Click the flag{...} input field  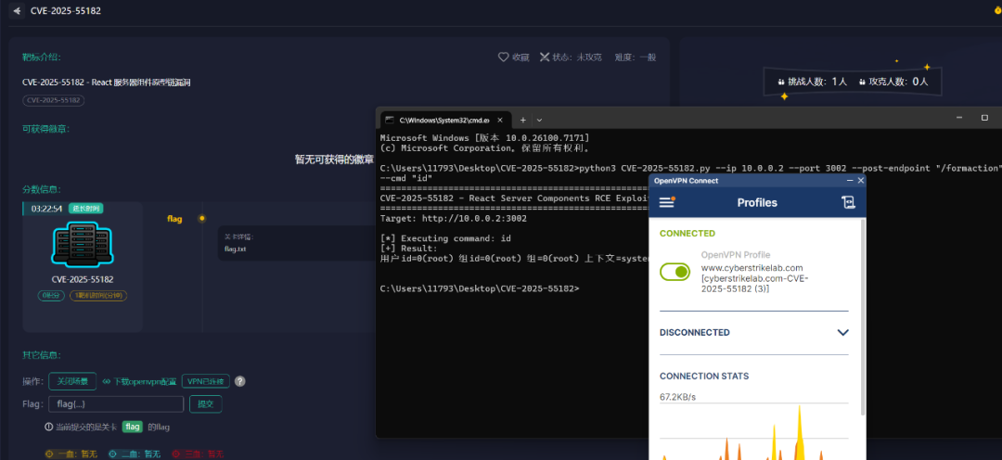[x=116, y=403]
